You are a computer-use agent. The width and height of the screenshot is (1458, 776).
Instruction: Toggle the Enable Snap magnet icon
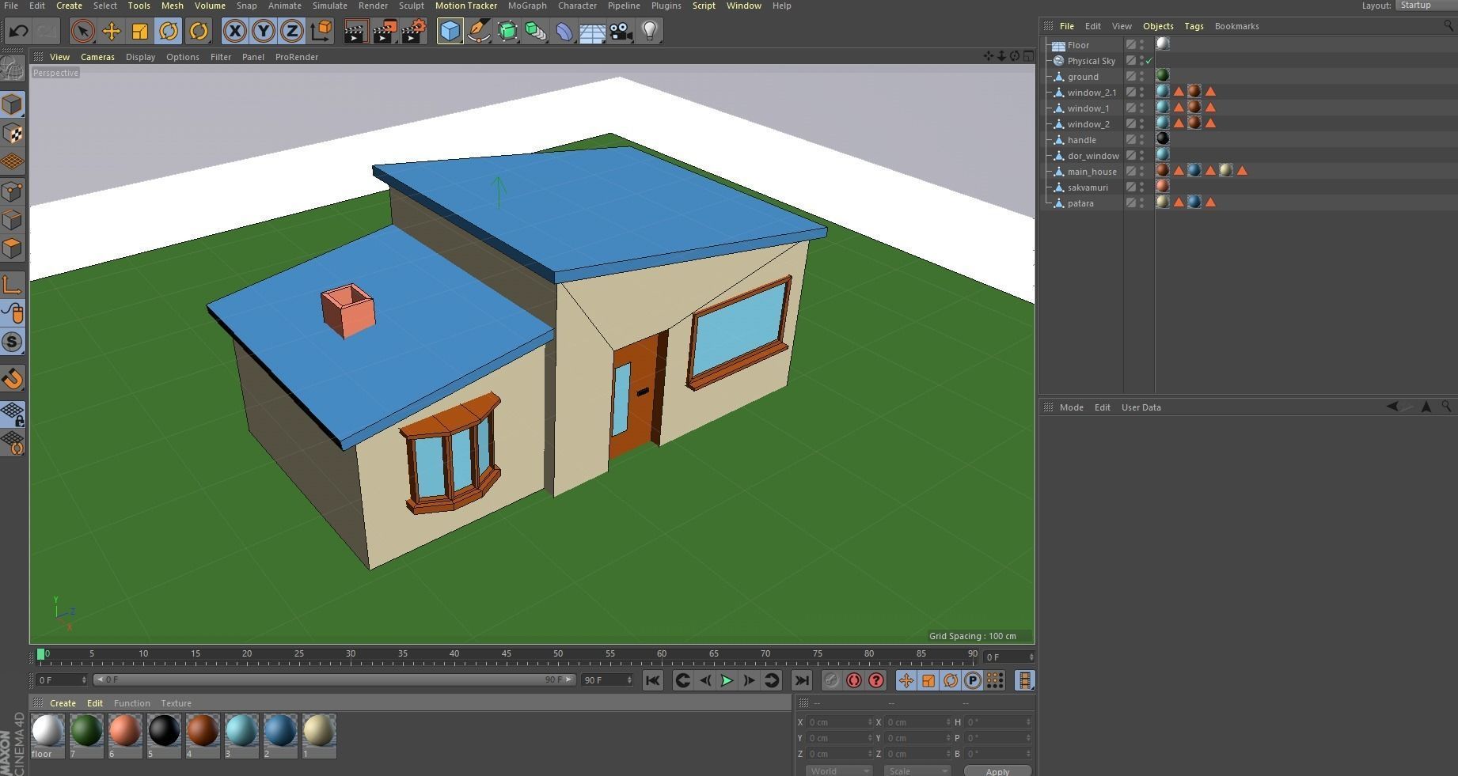click(x=13, y=379)
